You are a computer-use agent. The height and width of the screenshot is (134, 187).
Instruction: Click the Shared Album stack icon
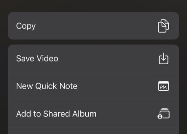coord(164,113)
